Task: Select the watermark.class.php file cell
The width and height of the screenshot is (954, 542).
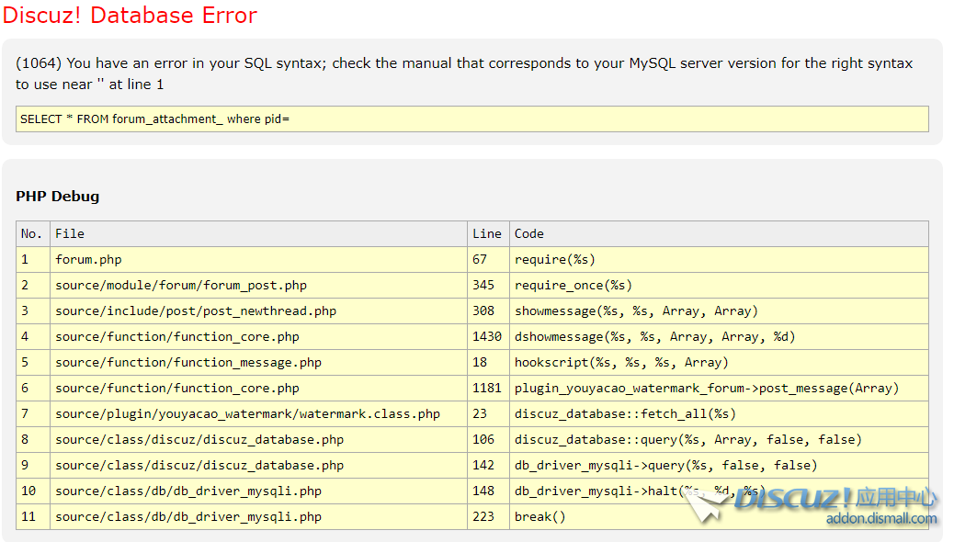Action: (x=258, y=413)
